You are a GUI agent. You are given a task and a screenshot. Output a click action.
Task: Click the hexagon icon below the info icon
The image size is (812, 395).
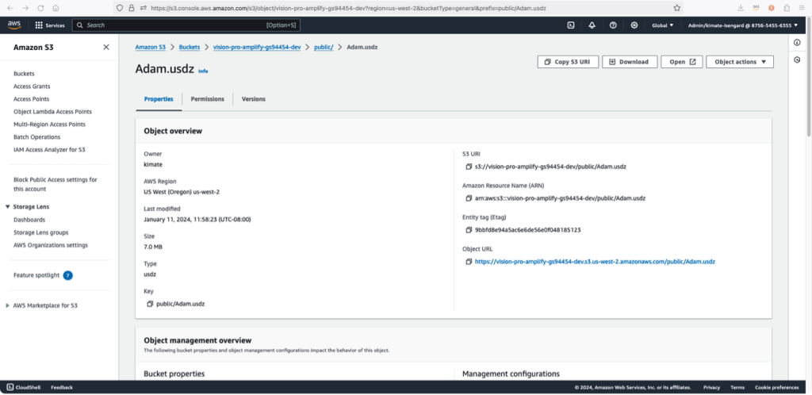[797, 60]
